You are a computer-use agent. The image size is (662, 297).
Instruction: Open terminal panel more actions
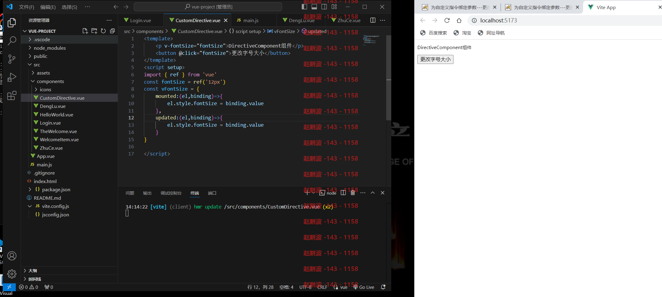363,193
